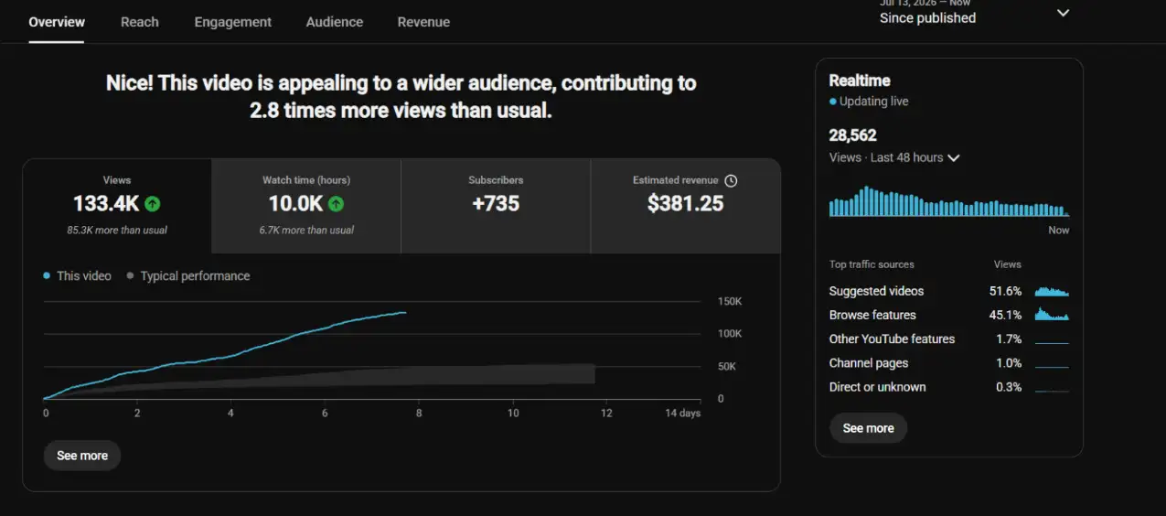Click the Realtime 48-hour bar chart
The height and width of the screenshot is (516, 1166).
tap(948, 201)
